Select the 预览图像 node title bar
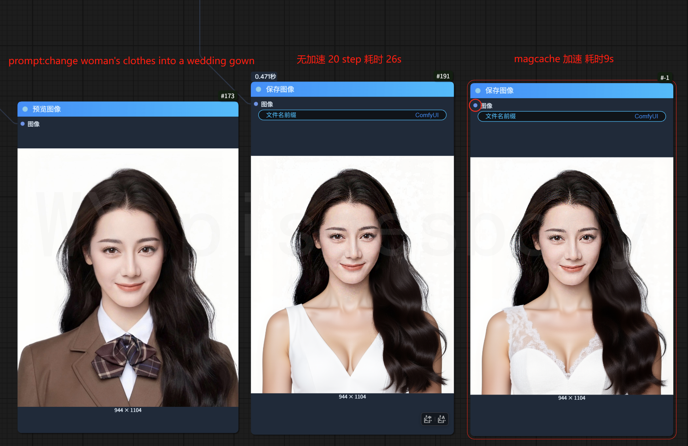This screenshot has width=688, height=446. click(x=138, y=109)
